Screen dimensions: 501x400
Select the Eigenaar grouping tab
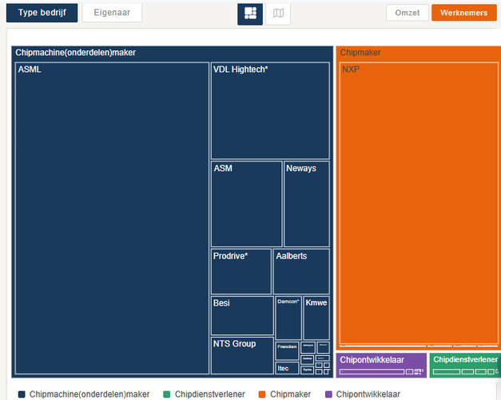112,13
